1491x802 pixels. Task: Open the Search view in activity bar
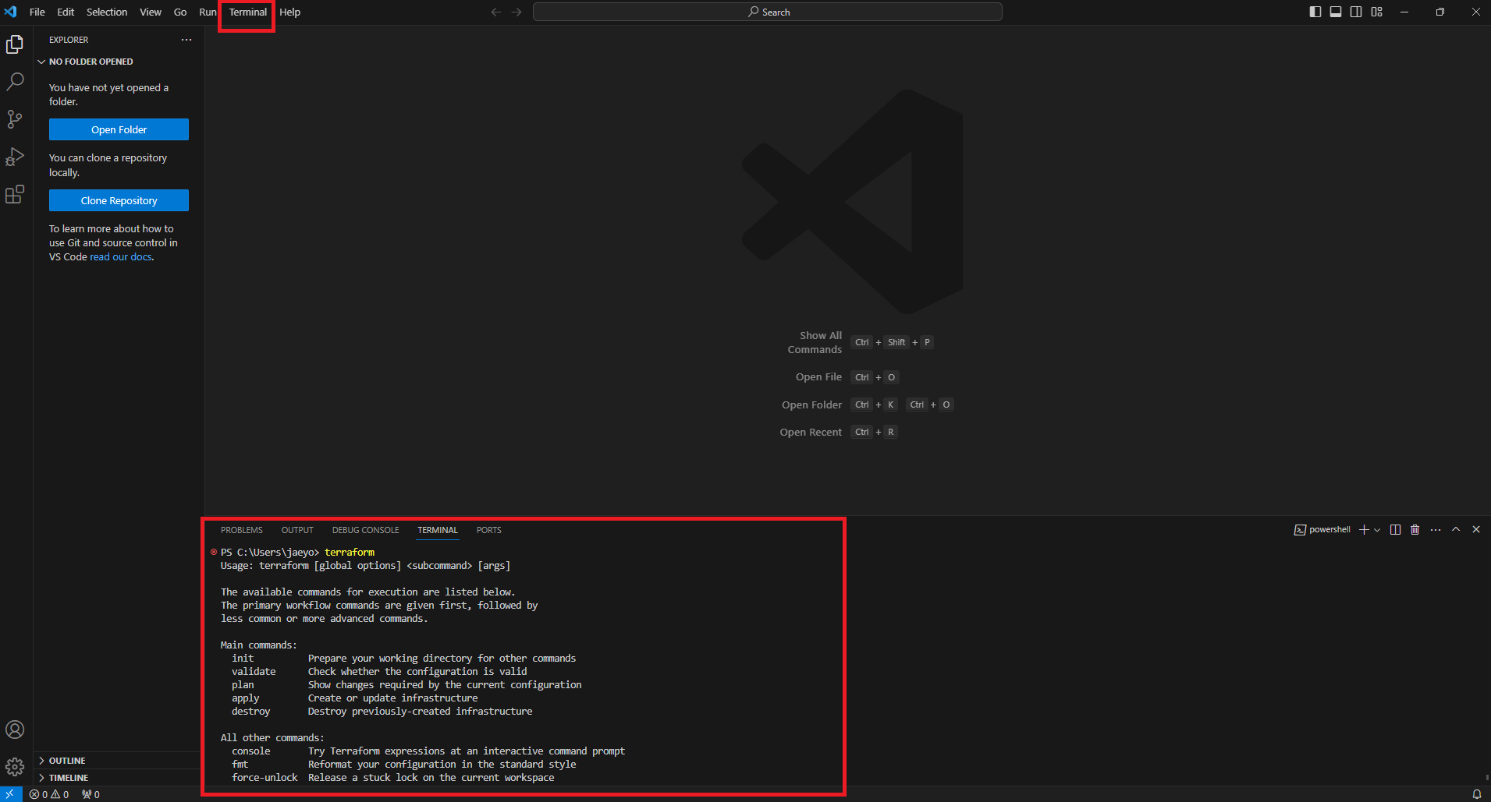click(x=15, y=82)
